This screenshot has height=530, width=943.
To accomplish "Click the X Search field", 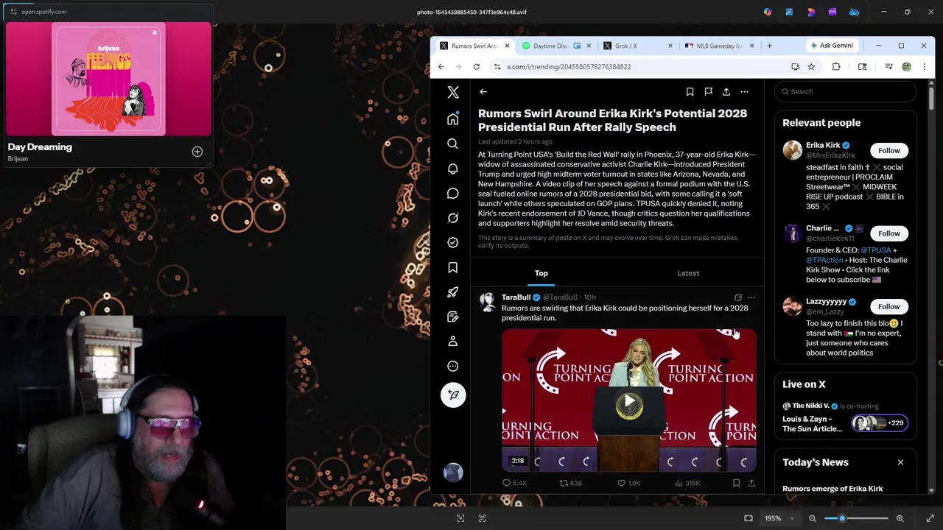I will 846,92.
